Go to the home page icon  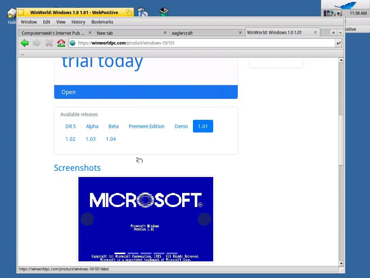point(61,43)
